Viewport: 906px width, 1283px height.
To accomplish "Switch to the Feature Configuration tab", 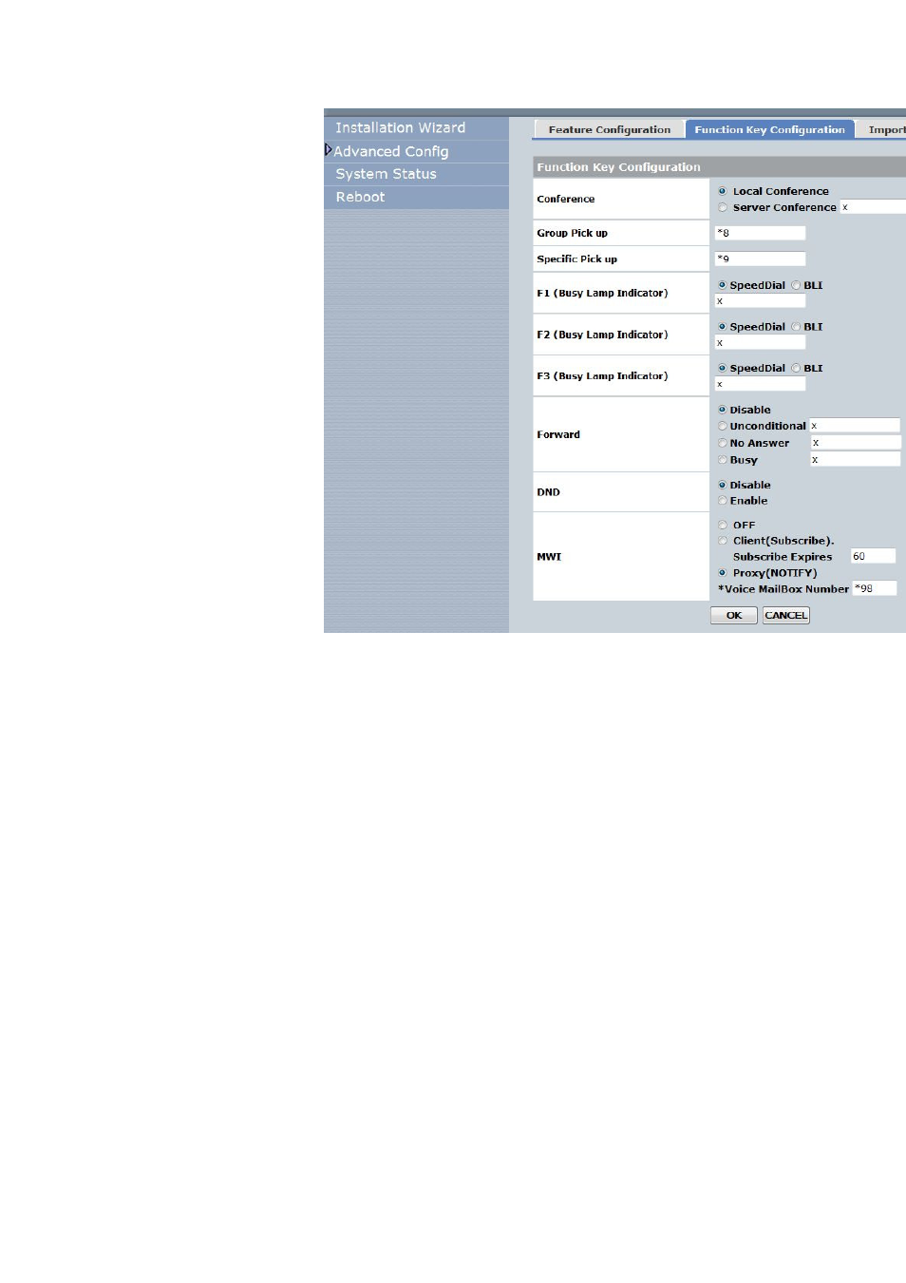I will (x=609, y=129).
